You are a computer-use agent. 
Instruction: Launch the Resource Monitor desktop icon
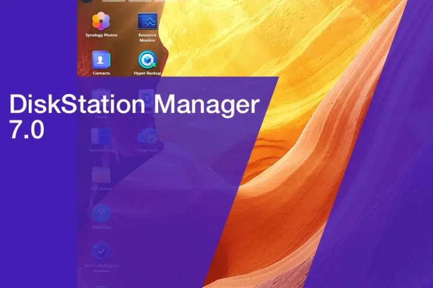pos(147,21)
